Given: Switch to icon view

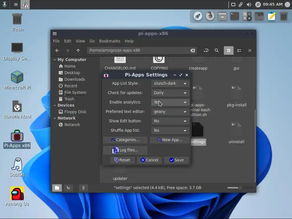Looking at the screenshot, I should point(228,50).
